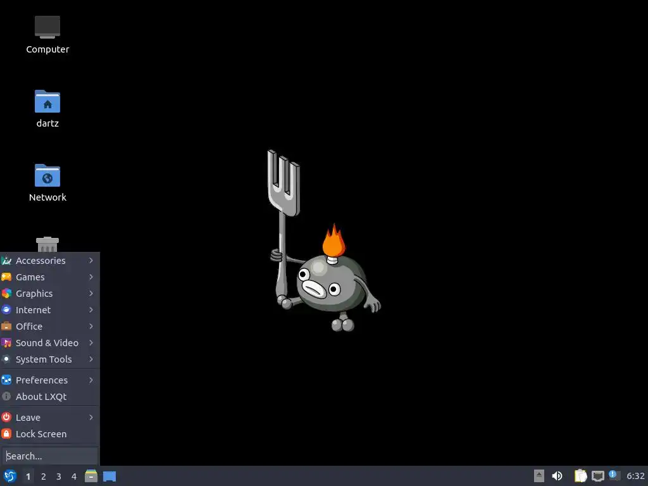Click the About LXQt info icon

(6, 397)
